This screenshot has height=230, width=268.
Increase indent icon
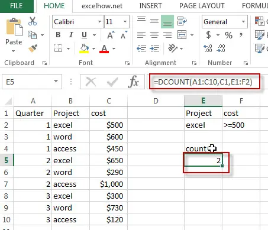[154, 48]
